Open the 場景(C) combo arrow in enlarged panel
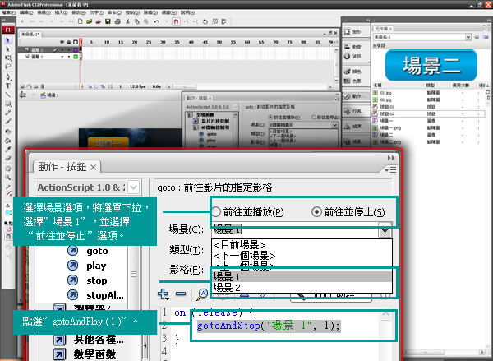This screenshot has height=361, width=493. [385, 230]
